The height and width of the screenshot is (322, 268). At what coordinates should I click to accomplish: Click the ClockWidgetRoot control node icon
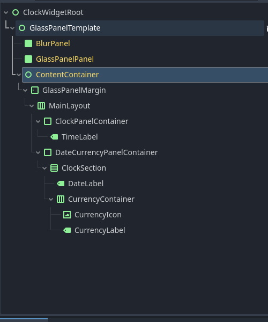[16, 12]
